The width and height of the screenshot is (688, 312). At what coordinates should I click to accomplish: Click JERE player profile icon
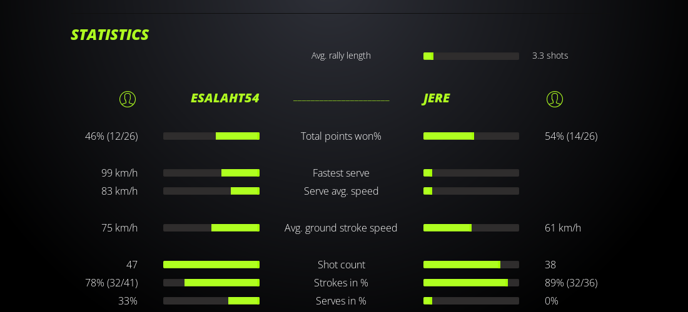tap(555, 99)
